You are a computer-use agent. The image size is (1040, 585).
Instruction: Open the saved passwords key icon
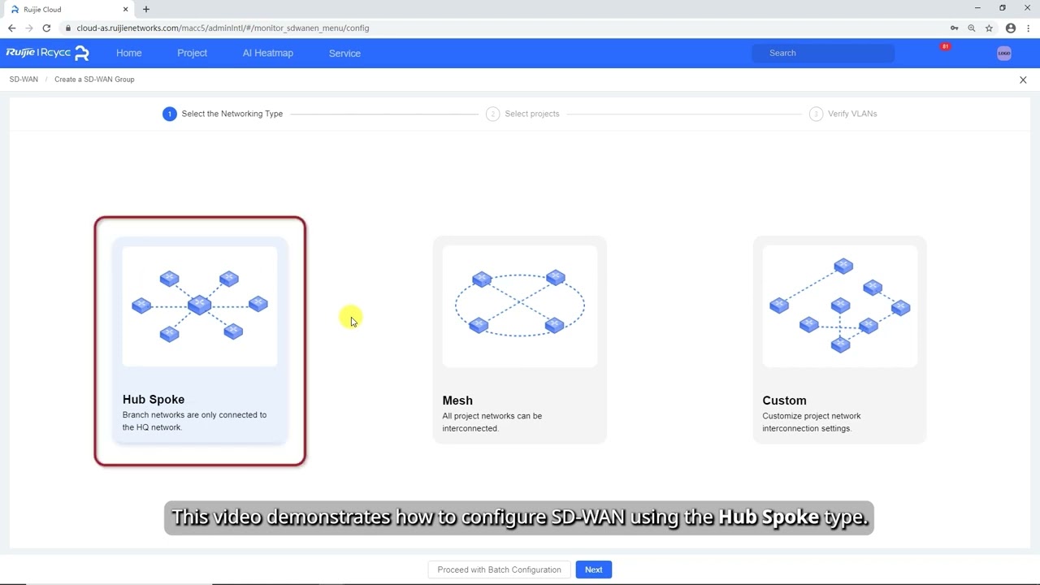pyautogui.click(x=954, y=28)
